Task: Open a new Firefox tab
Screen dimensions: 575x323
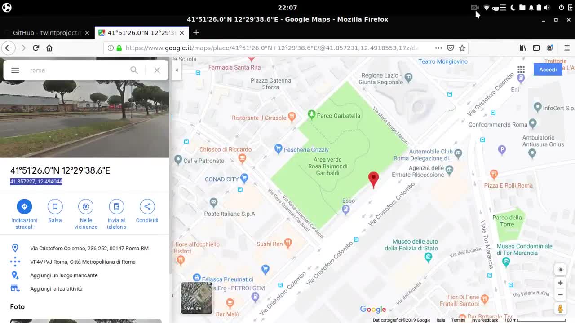Action: tap(196, 32)
